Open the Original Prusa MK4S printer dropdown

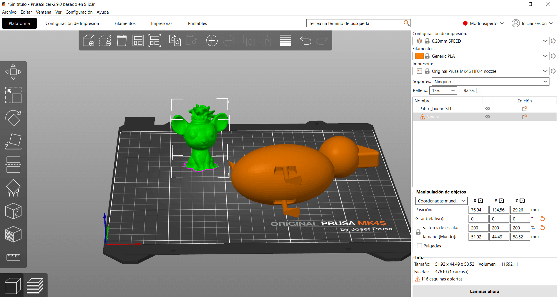pyautogui.click(x=481, y=71)
